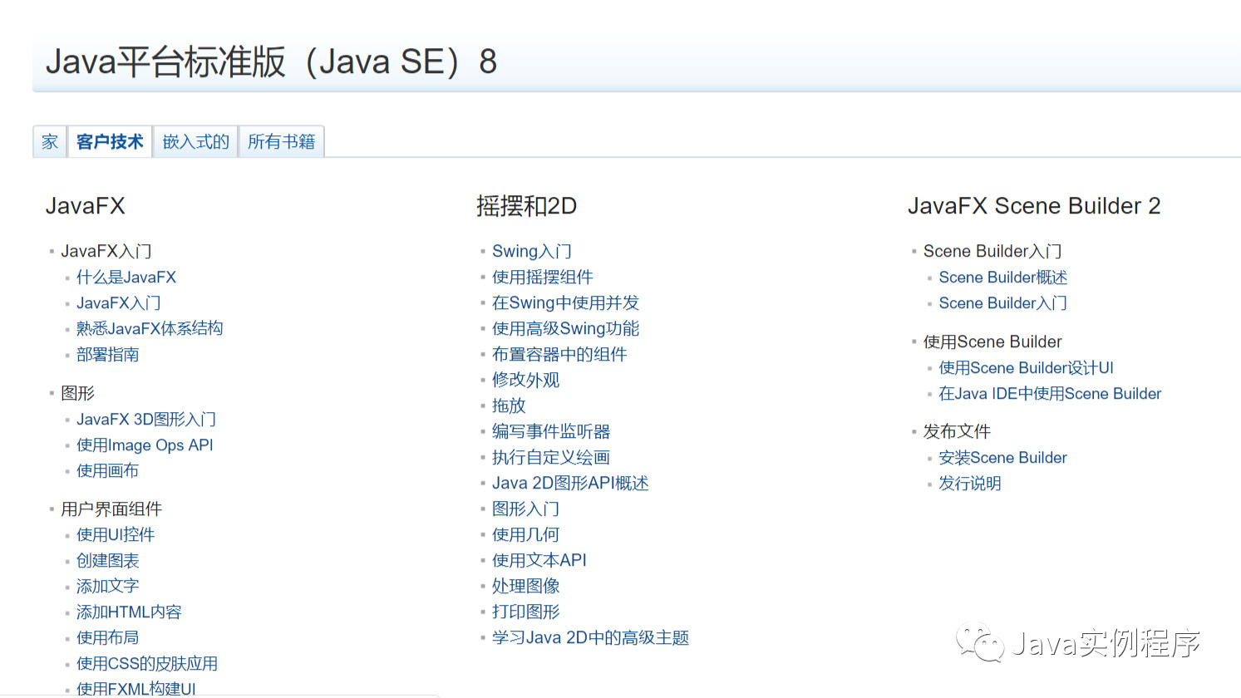Open 在Swing中使用并发 link
1241x698 pixels.
pos(566,303)
